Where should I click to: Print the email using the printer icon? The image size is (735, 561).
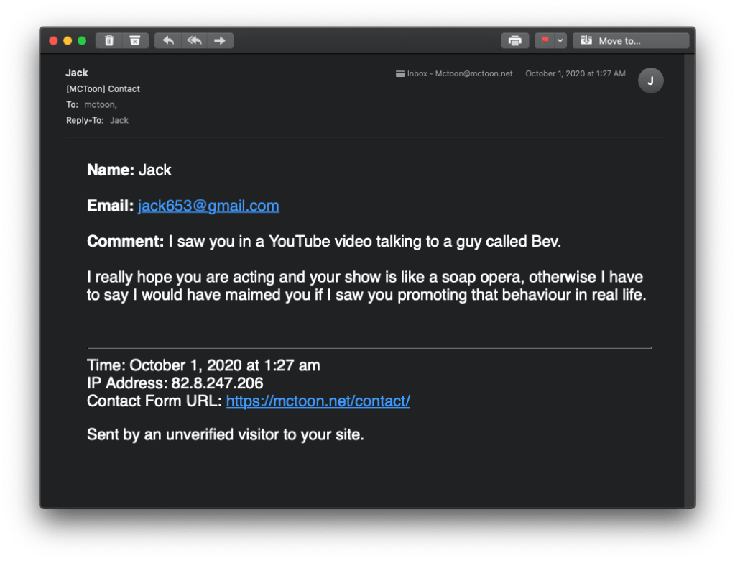click(x=514, y=41)
